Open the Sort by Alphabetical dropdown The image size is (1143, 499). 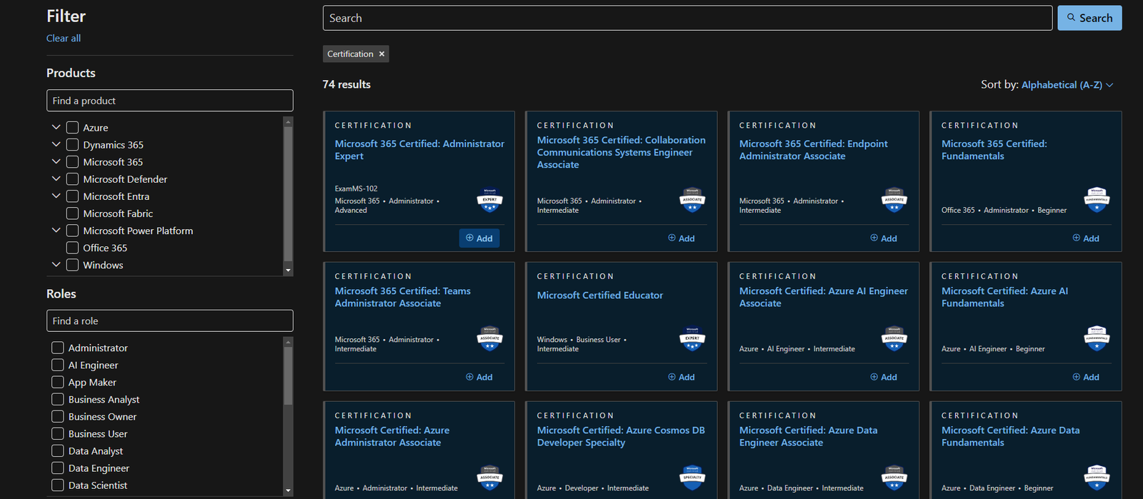[x=1067, y=85]
